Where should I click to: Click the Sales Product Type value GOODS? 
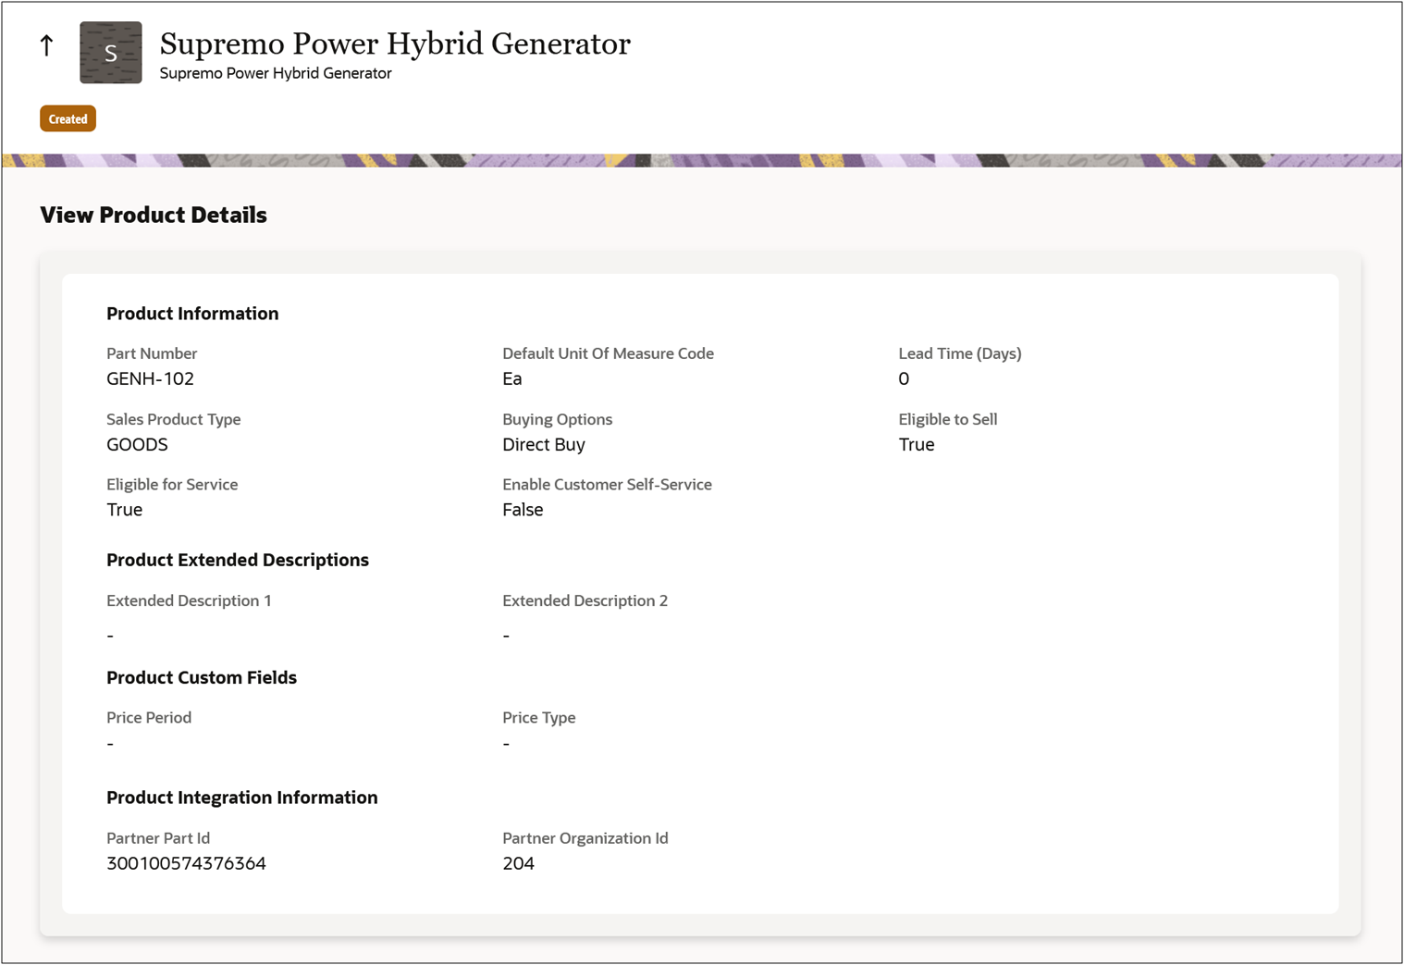pyautogui.click(x=137, y=445)
